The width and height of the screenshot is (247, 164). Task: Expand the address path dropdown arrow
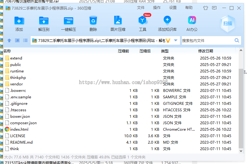(x=176, y=41)
